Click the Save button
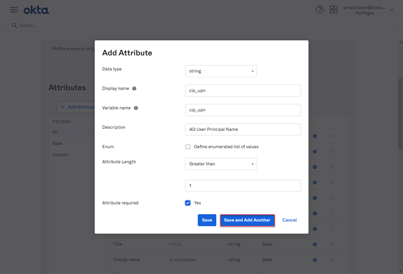This screenshot has height=274, width=403. tap(207, 220)
